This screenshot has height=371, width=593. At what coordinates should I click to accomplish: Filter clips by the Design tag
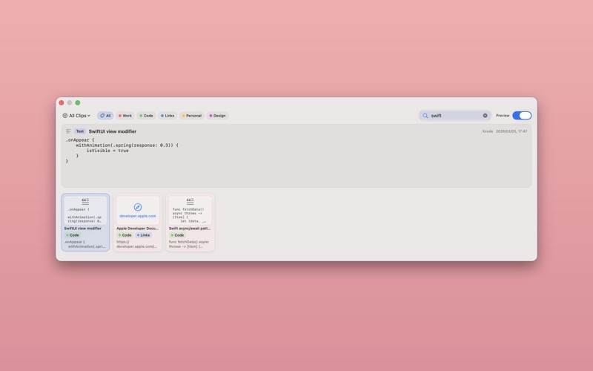(217, 116)
